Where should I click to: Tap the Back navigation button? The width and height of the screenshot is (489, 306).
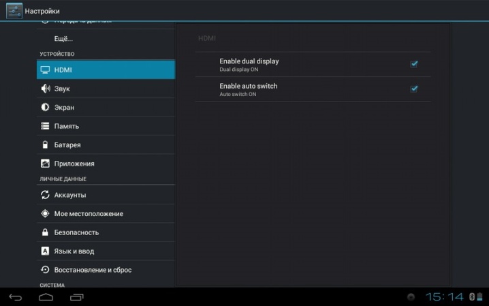(x=15, y=297)
